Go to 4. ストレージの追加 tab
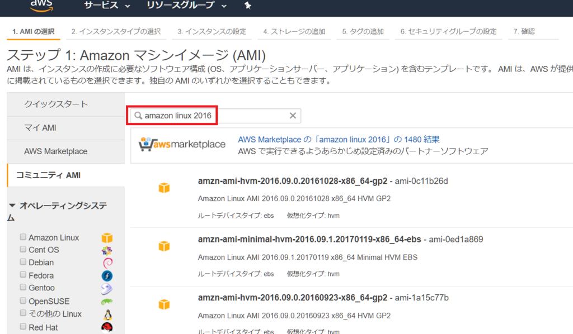 [x=294, y=32]
